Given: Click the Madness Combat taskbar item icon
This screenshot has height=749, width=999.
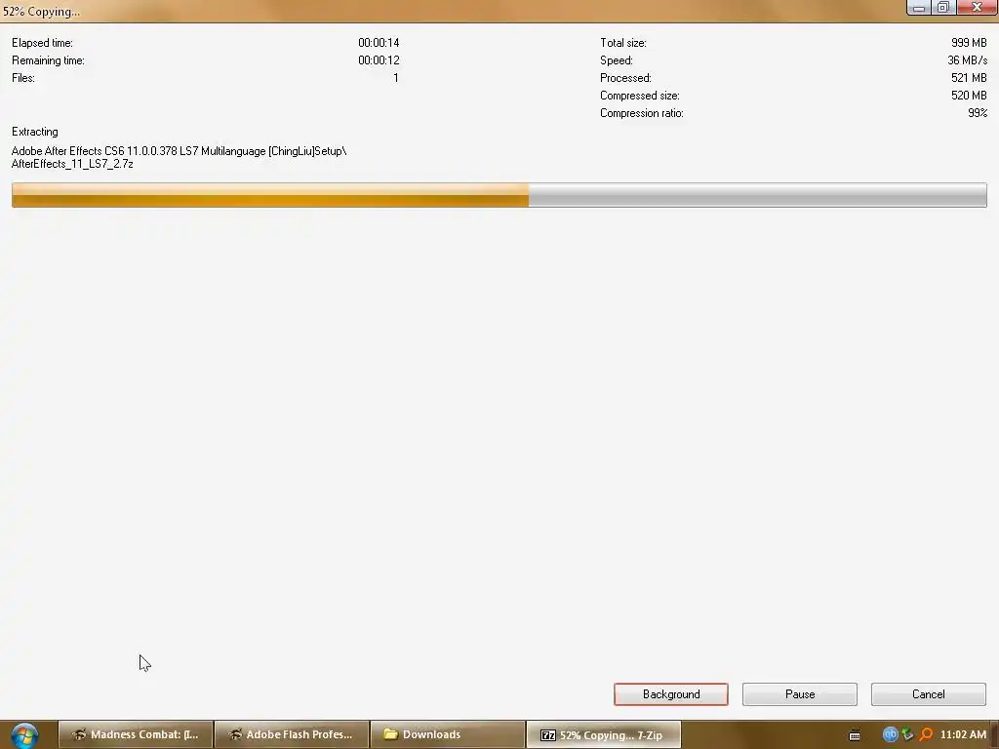Looking at the screenshot, I should point(79,734).
